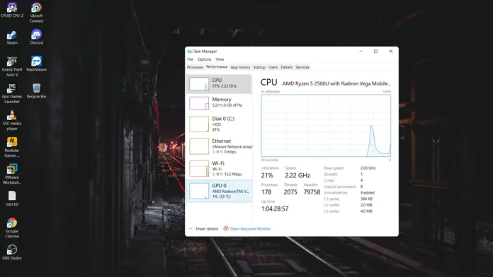Screen dimensions: 493x277
Task: Open Epic Games Launcher icon
Action: point(12,93)
